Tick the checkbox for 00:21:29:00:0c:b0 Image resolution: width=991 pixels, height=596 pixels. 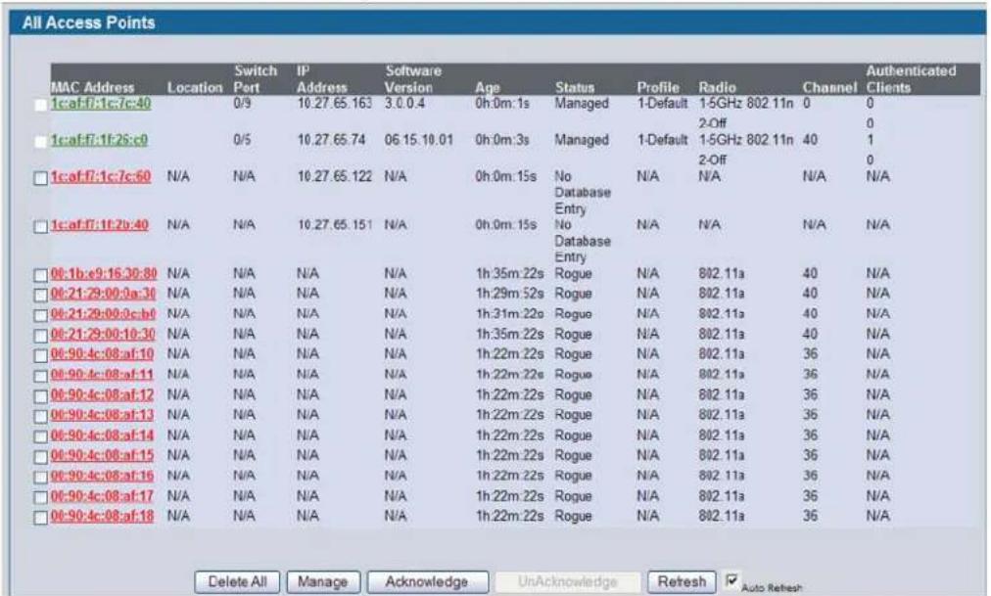tap(40, 315)
